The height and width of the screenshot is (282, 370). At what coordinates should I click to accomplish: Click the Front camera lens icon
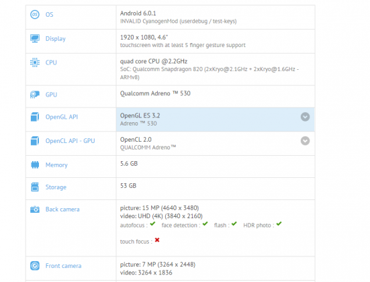35,266
